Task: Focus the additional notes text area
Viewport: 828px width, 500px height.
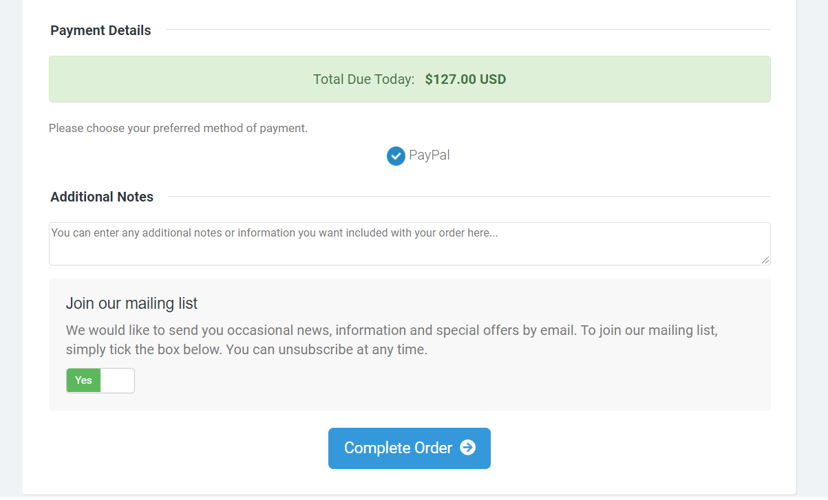Action: [410, 243]
